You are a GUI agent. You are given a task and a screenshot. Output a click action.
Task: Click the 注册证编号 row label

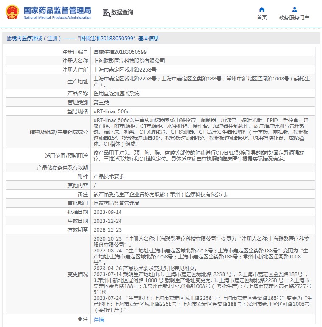tap(75, 52)
